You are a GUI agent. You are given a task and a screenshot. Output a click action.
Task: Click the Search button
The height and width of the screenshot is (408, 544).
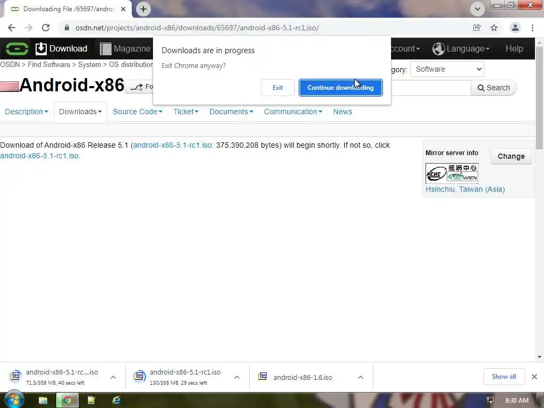(494, 88)
